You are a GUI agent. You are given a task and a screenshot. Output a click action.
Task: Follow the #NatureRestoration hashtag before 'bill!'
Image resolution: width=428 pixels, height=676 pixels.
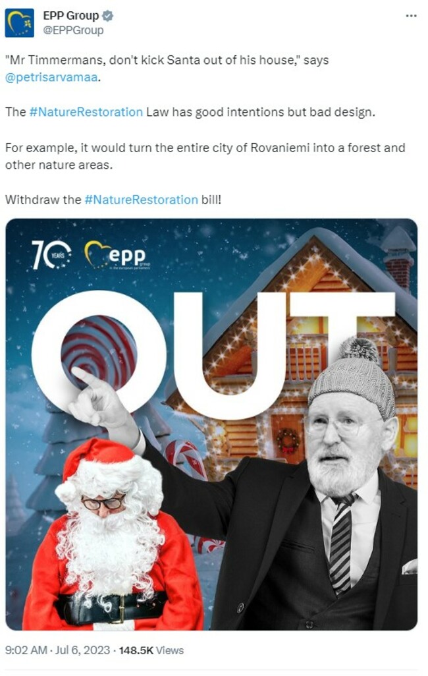click(142, 200)
